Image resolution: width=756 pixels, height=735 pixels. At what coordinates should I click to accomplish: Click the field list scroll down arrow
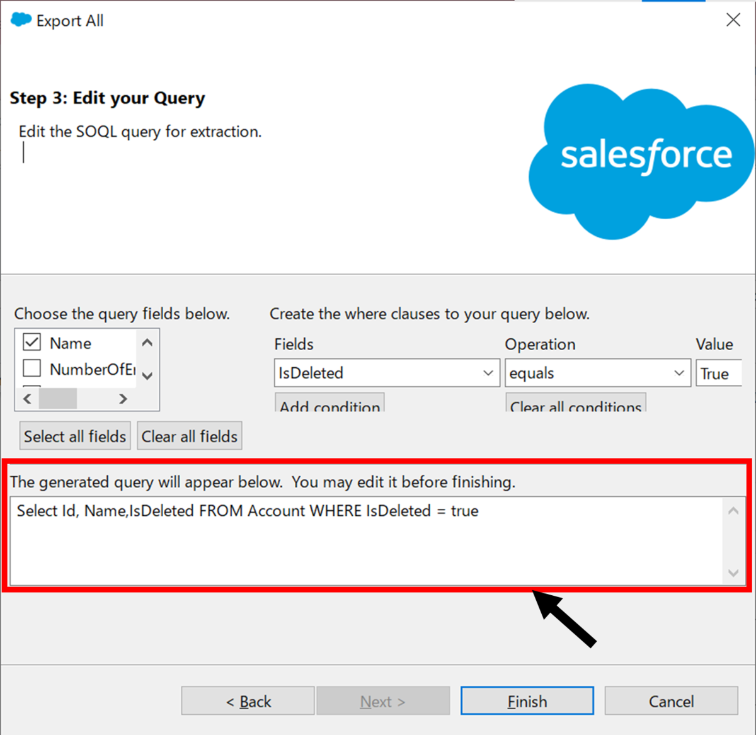click(147, 376)
